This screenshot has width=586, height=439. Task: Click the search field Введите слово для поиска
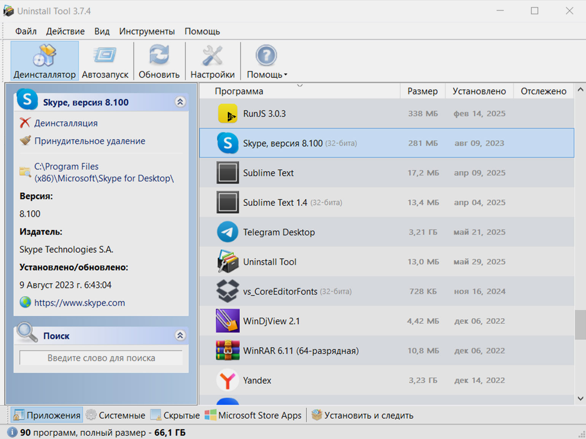[101, 358]
